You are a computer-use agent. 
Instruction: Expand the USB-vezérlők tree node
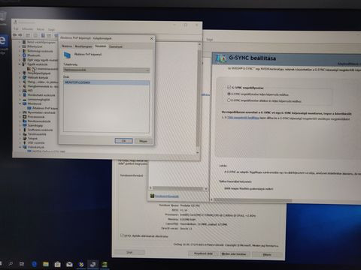point(20,142)
